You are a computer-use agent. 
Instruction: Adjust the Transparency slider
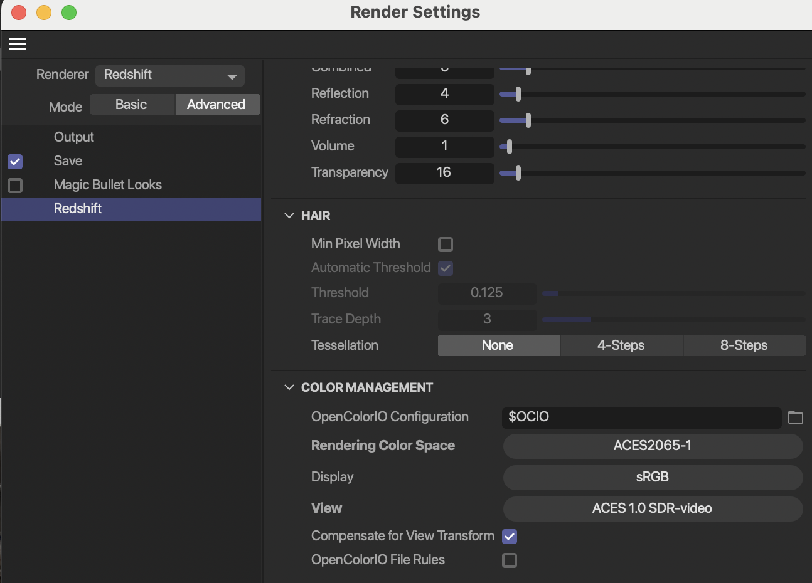tap(518, 173)
